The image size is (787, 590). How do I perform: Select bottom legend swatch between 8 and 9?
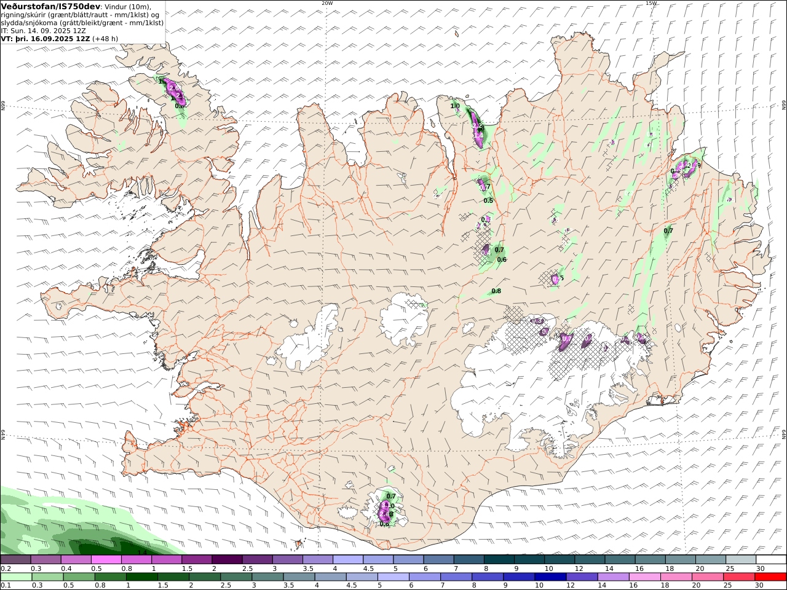pyautogui.click(x=488, y=577)
